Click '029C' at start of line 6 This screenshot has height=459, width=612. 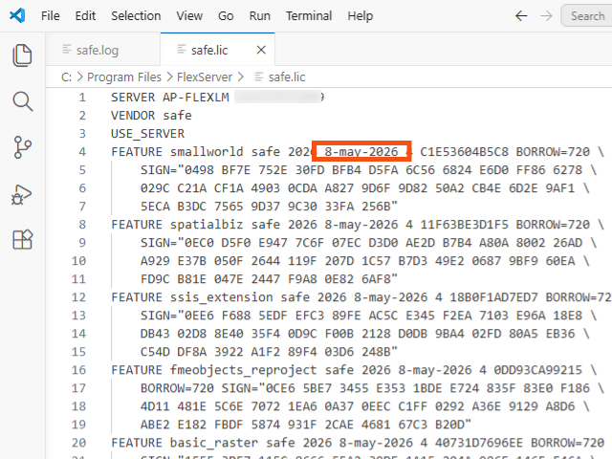click(x=155, y=188)
